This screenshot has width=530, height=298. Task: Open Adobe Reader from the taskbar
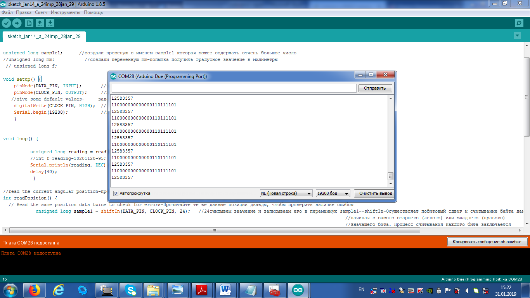pyautogui.click(x=201, y=290)
